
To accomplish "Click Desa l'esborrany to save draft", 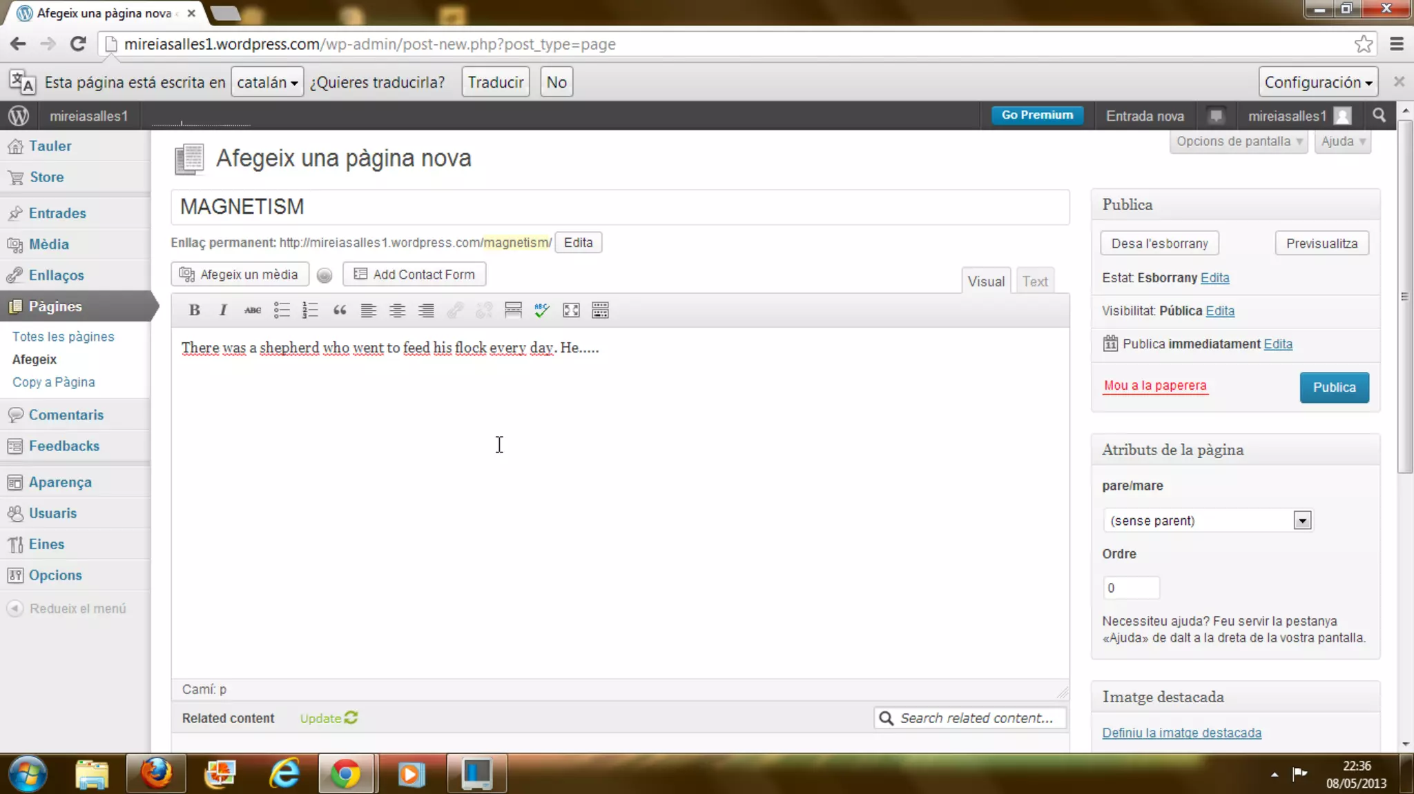I will tap(1159, 244).
